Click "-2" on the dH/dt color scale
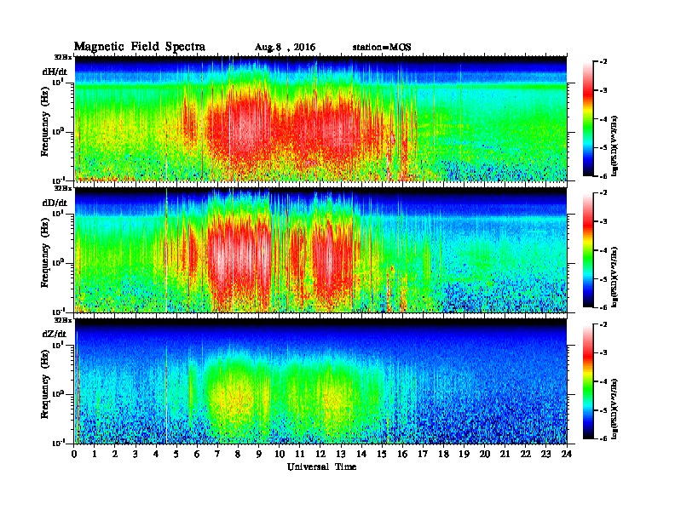This screenshot has height=521, width=675. click(603, 62)
